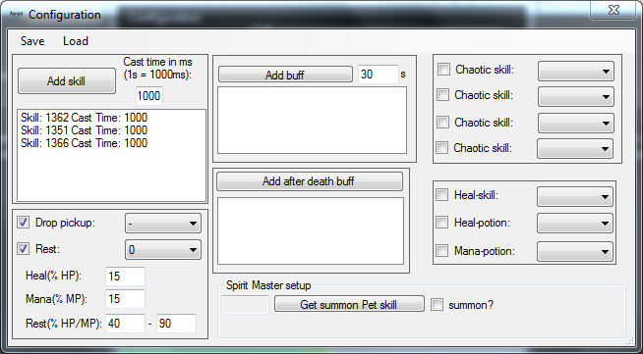The image size is (643, 354).
Task: Enable the second Chaotic skill checkbox
Action: point(442,95)
